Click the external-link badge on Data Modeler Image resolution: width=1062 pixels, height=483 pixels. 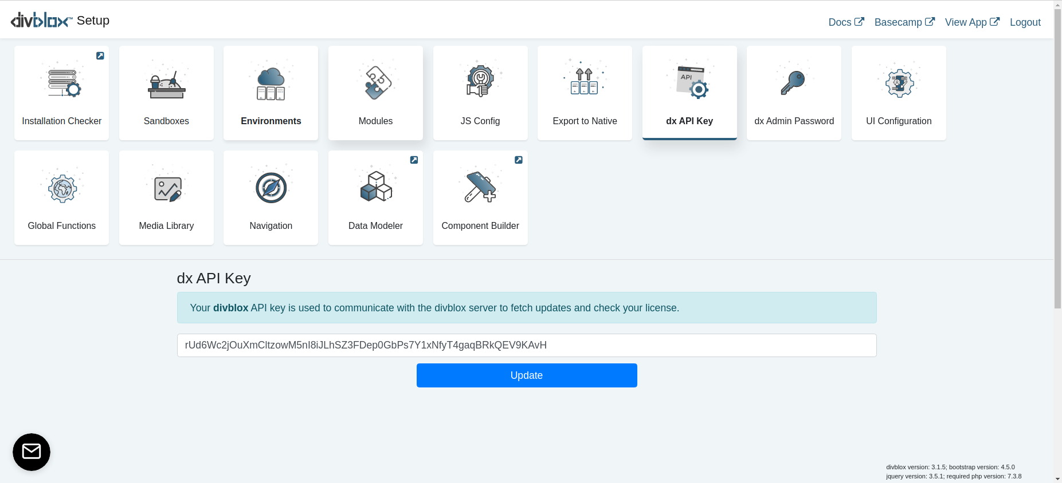coord(414,160)
